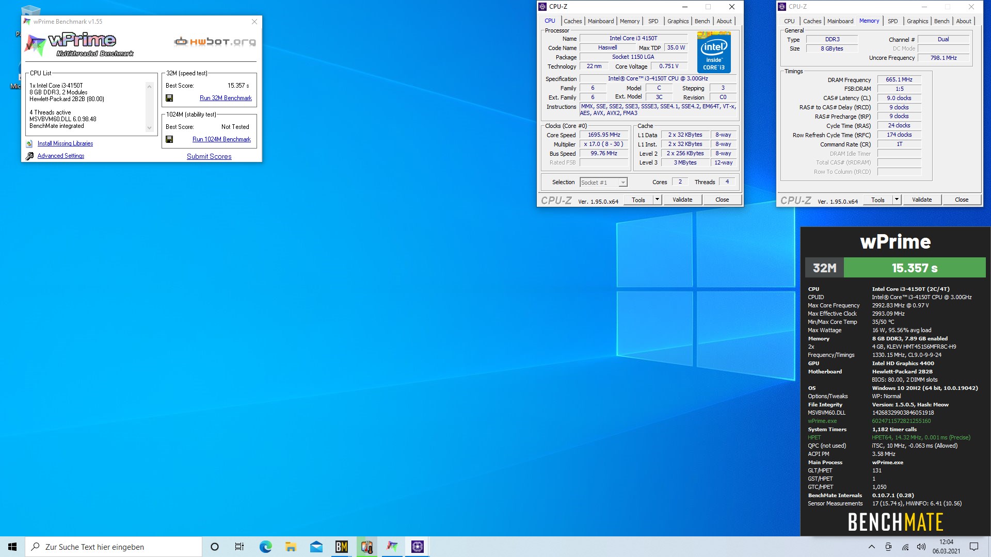This screenshot has width=991, height=557.
Task: Click Close button in left CPU-Z
Action: pyautogui.click(x=722, y=200)
